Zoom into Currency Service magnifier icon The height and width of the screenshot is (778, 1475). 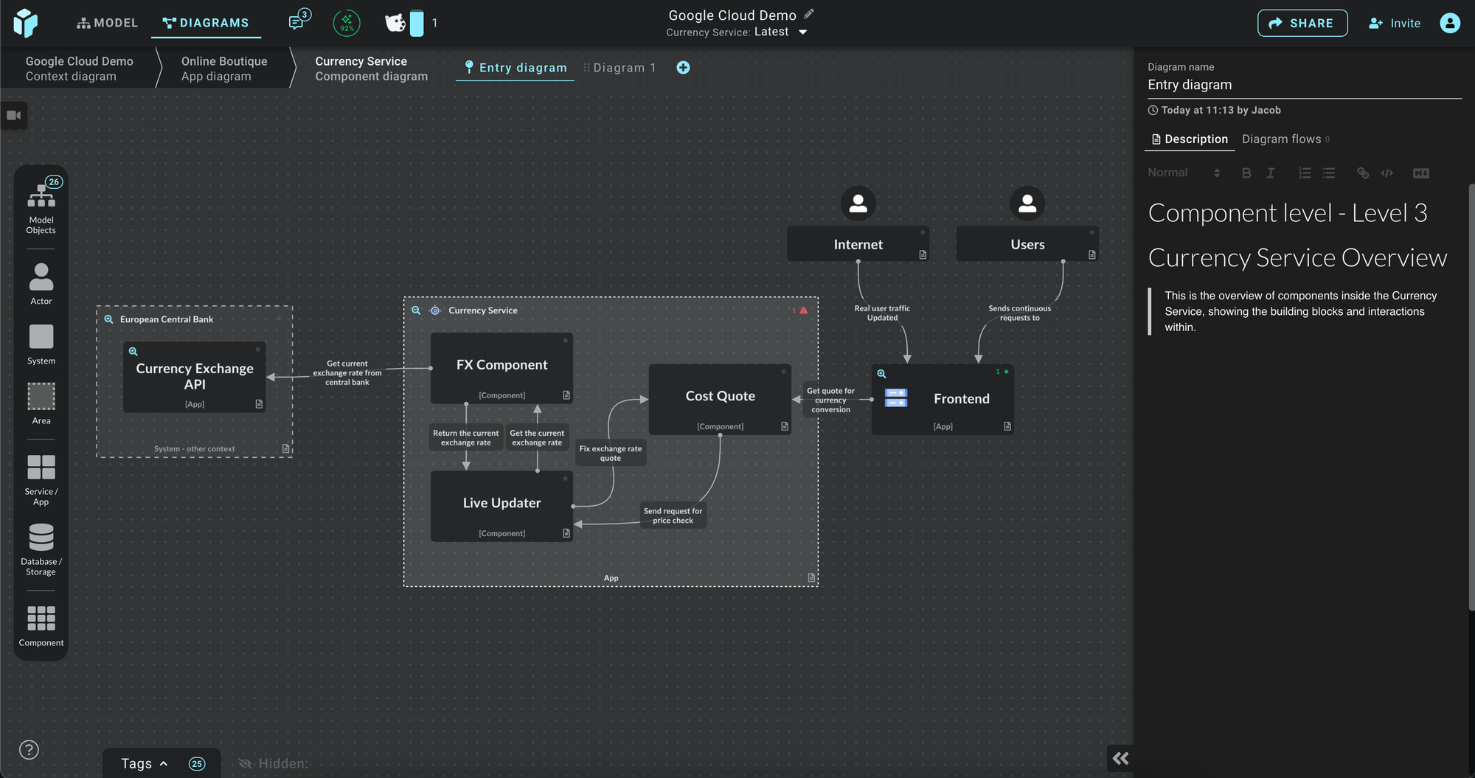click(416, 310)
